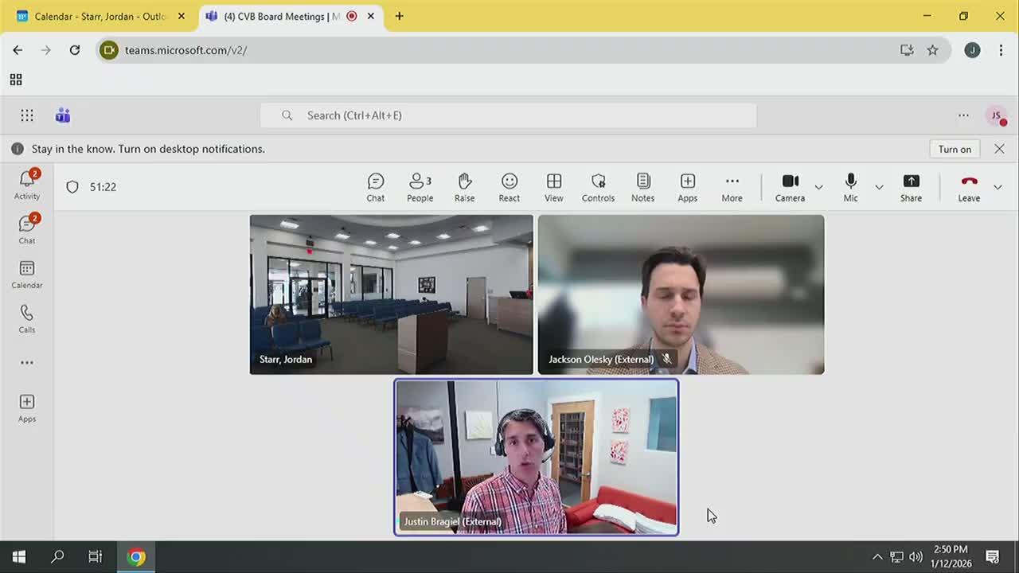
Task: Show the People participants list
Action: [420, 188]
